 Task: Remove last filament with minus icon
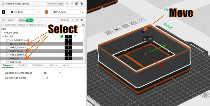[72, 4]
